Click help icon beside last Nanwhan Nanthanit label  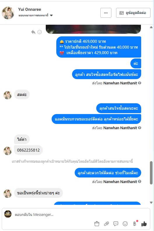(x=139, y=182)
